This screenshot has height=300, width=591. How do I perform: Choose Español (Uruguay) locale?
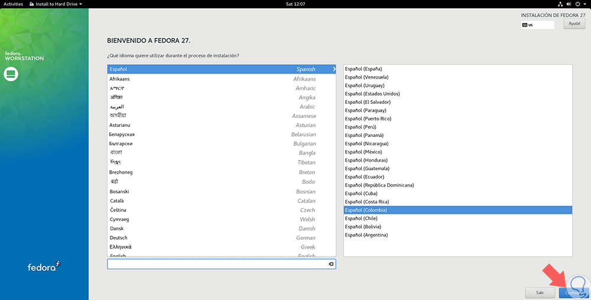458,86
